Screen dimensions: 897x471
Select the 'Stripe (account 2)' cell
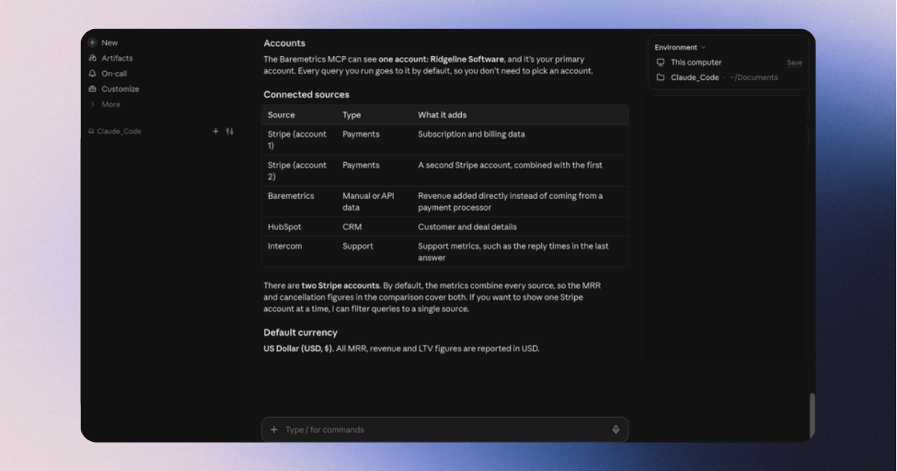tap(298, 171)
